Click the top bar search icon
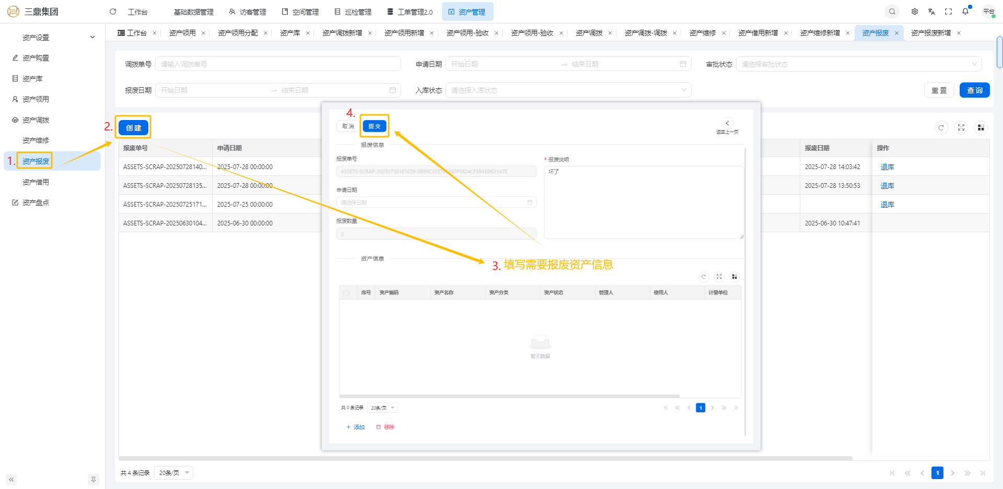 pyautogui.click(x=892, y=11)
